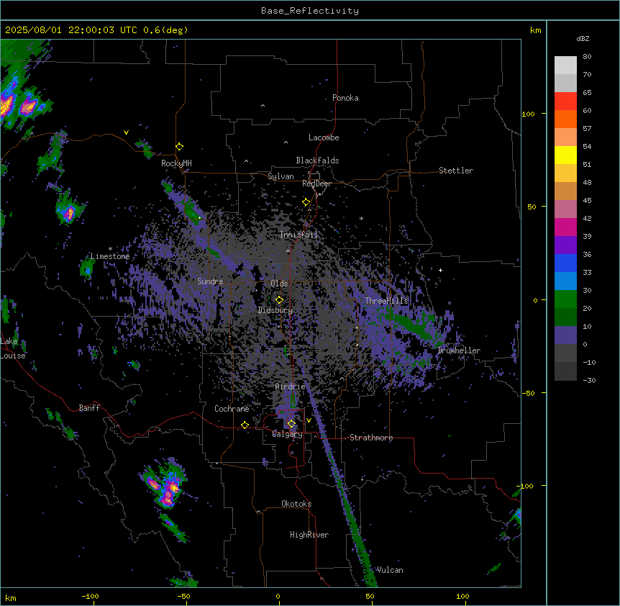This screenshot has width=620, height=606.
Task: Click the white asterisk marker above Limestone
Action: 110,249
